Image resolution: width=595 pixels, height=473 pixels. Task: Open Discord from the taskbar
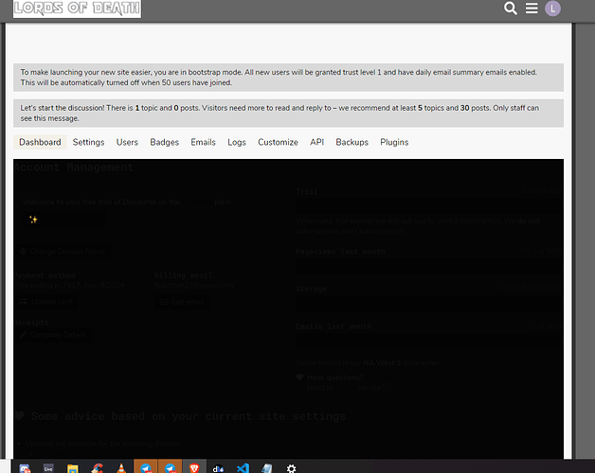(x=25, y=469)
